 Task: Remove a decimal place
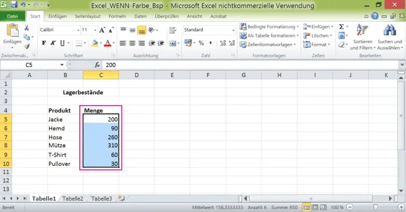pyautogui.click(x=232, y=43)
